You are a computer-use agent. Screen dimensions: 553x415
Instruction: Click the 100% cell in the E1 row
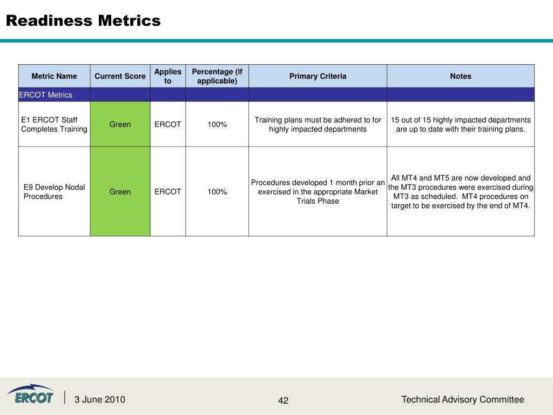[x=217, y=124]
